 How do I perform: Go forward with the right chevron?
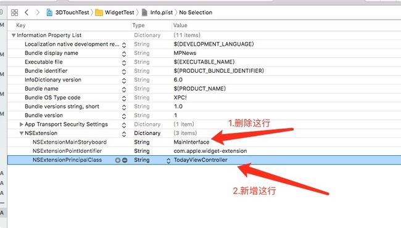38,12
